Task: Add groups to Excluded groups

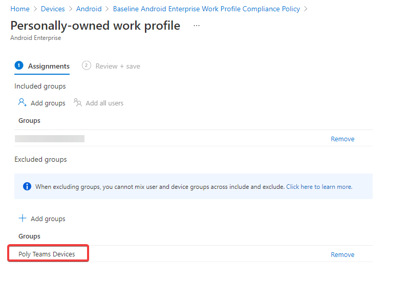Action: [x=48, y=219]
